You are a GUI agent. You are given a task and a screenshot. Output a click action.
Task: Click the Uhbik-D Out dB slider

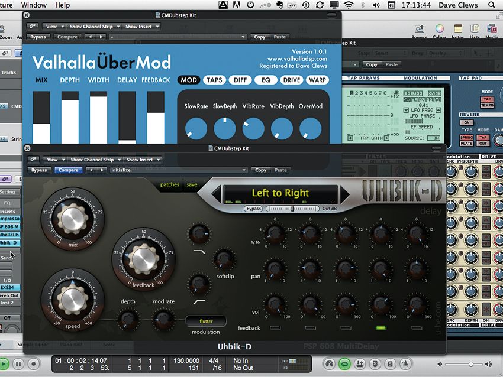tap(292, 209)
